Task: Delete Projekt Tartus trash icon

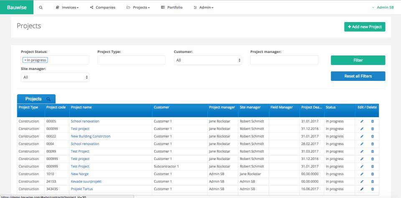Action: click(x=372, y=189)
